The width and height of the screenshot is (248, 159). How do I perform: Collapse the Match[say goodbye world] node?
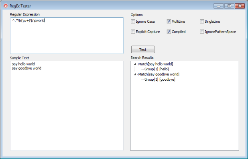pos(135,74)
